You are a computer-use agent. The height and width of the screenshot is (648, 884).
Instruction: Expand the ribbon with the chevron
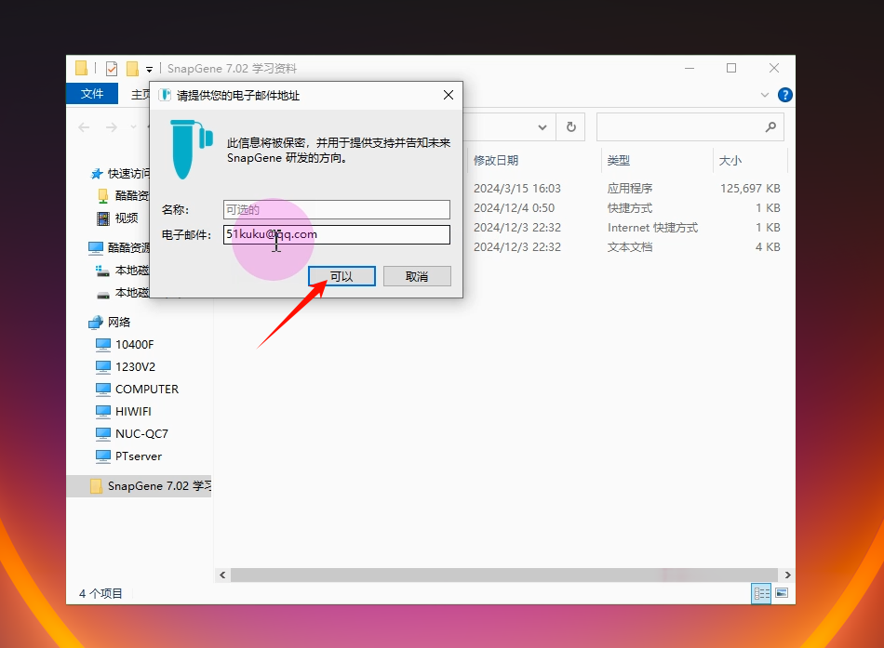point(765,95)
